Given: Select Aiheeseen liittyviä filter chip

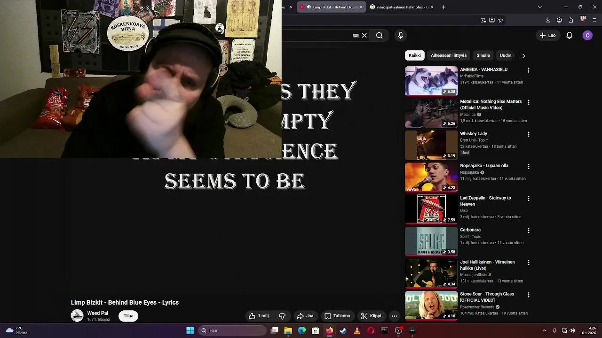Looking at the screenshot, I should point(449,55).
